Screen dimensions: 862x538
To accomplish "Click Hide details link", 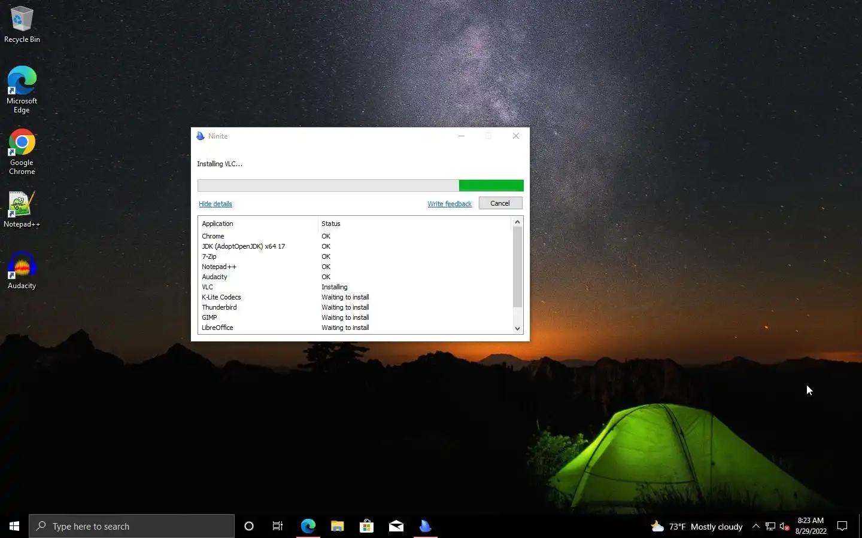I will click(215, 204).
